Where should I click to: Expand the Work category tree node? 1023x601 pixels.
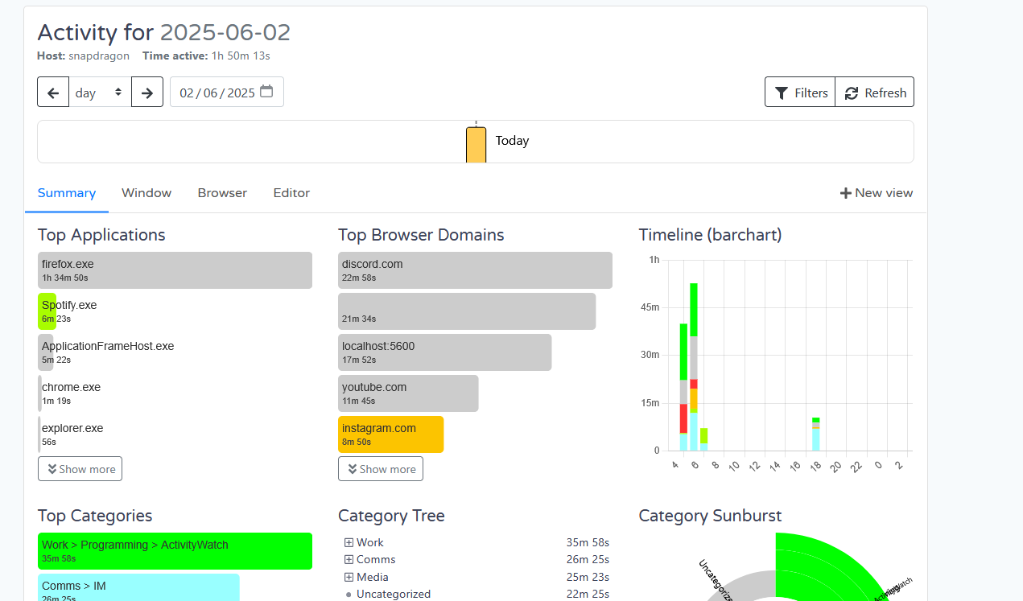tap(349, 543)
